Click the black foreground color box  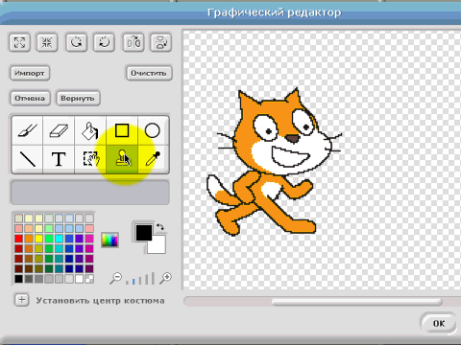point(143,232)
